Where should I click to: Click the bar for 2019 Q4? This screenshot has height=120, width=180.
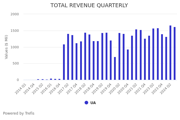[x=111, y=60]
